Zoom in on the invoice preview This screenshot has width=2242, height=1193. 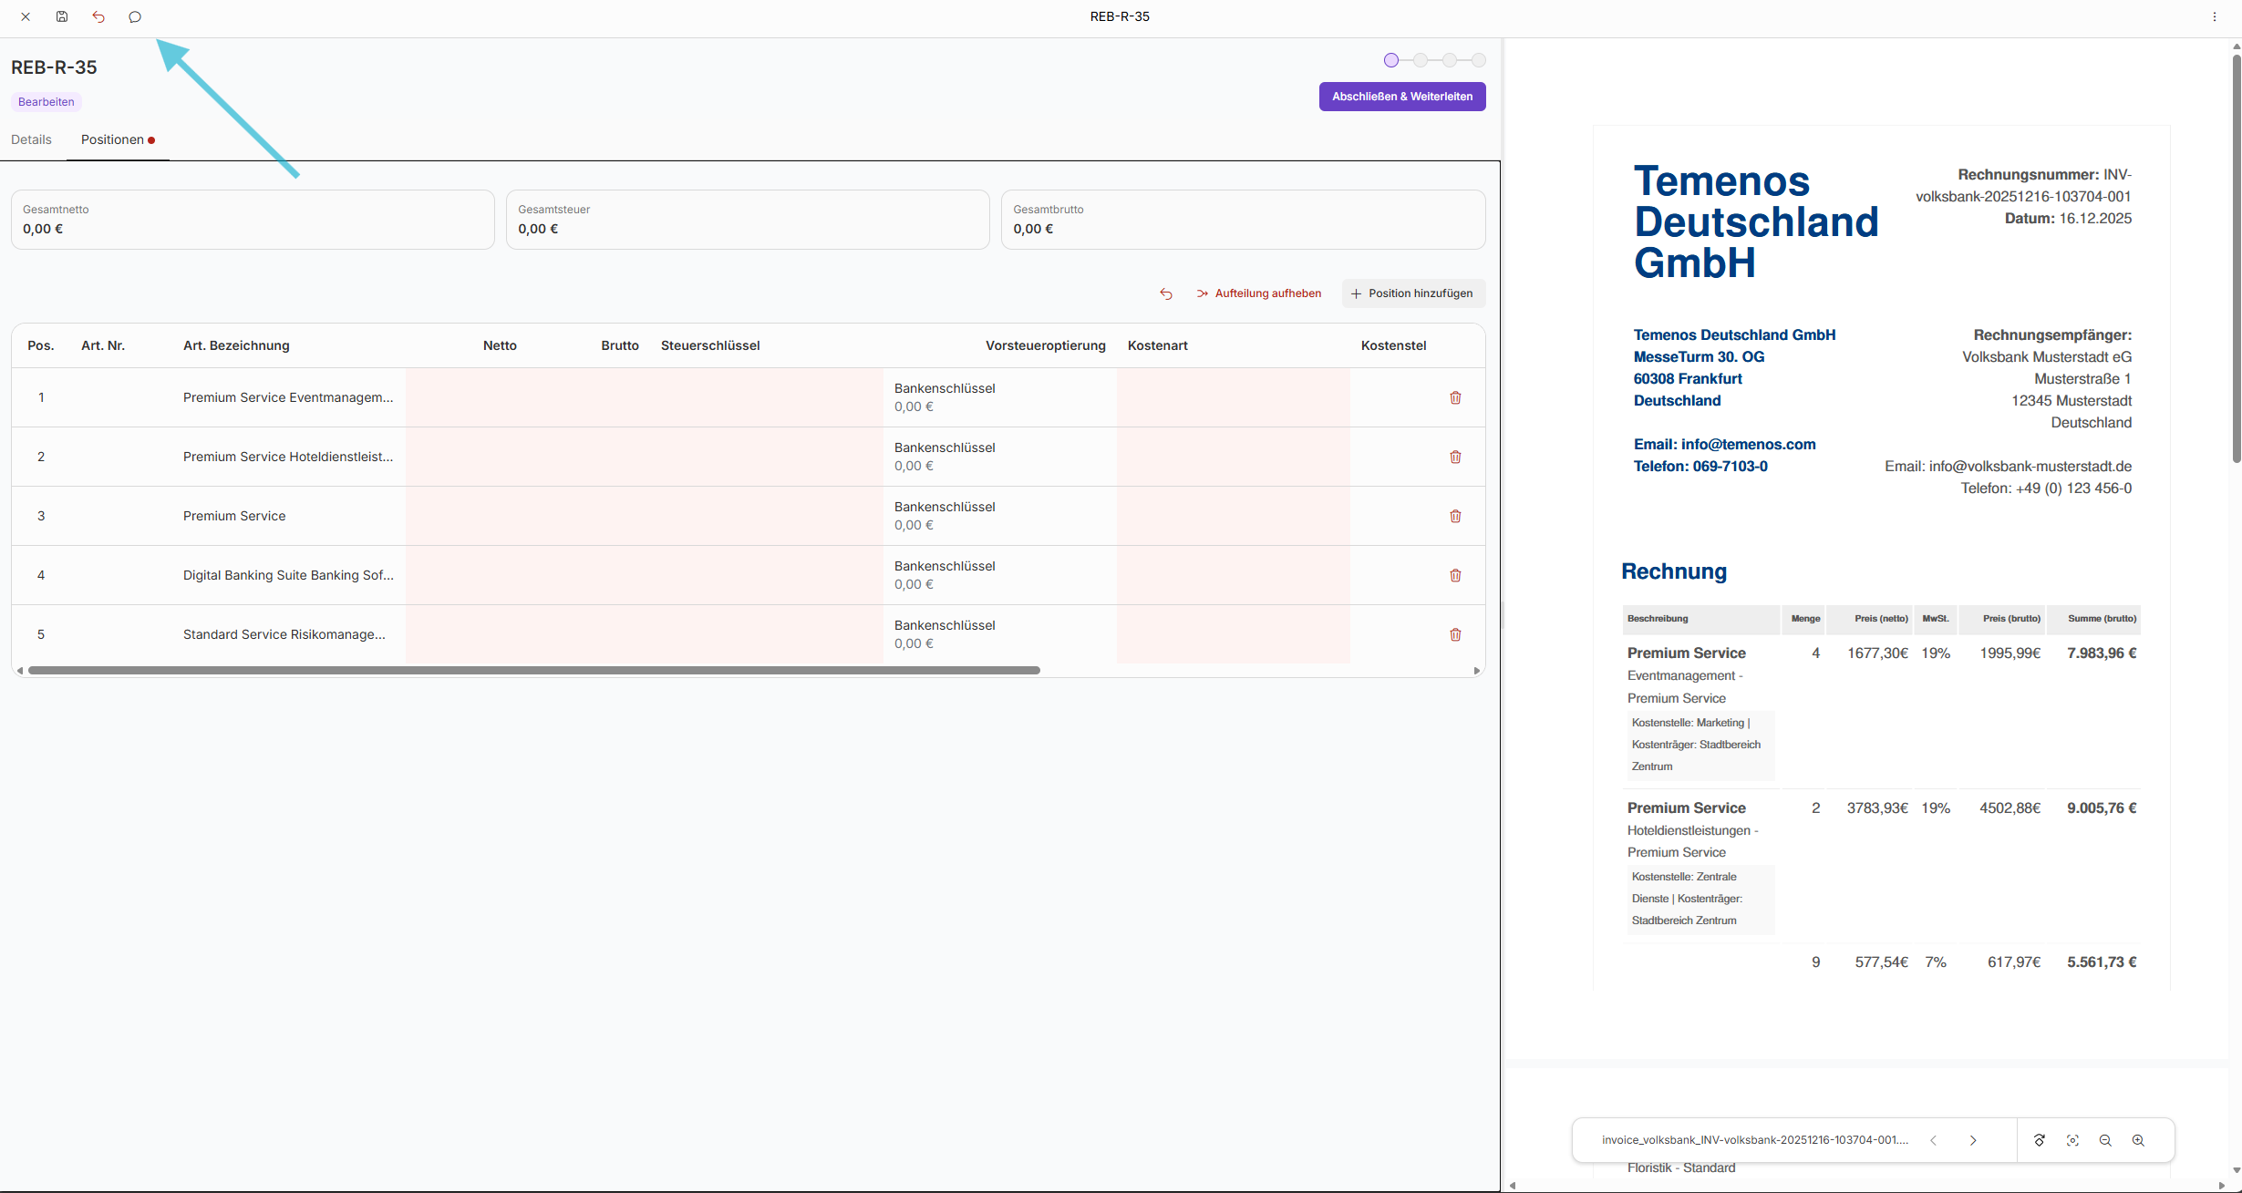pyautogui.click(x=2138, y=1140)
